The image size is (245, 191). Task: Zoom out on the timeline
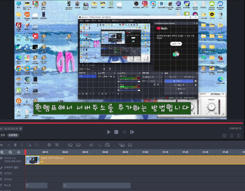[x=10, y=152]
